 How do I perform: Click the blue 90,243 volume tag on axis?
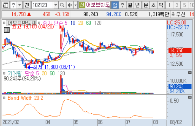[x=180, y=87]
